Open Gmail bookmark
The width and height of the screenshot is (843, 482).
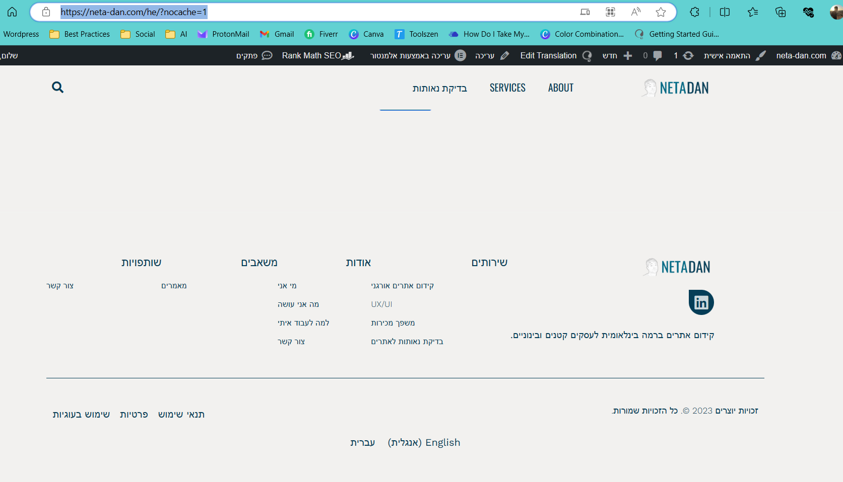pos(277,34)
